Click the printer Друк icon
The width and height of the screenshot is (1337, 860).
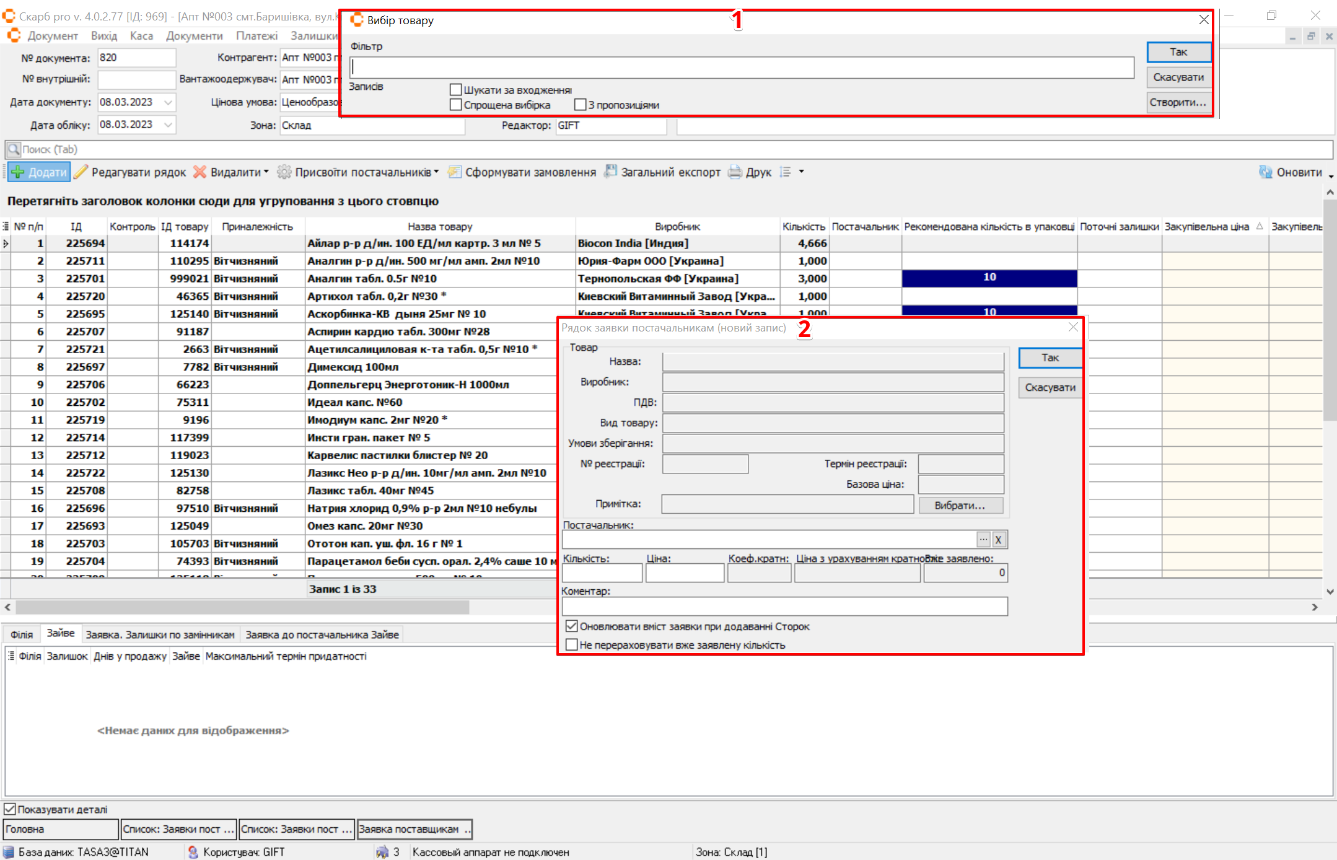[x=735, y=172]
